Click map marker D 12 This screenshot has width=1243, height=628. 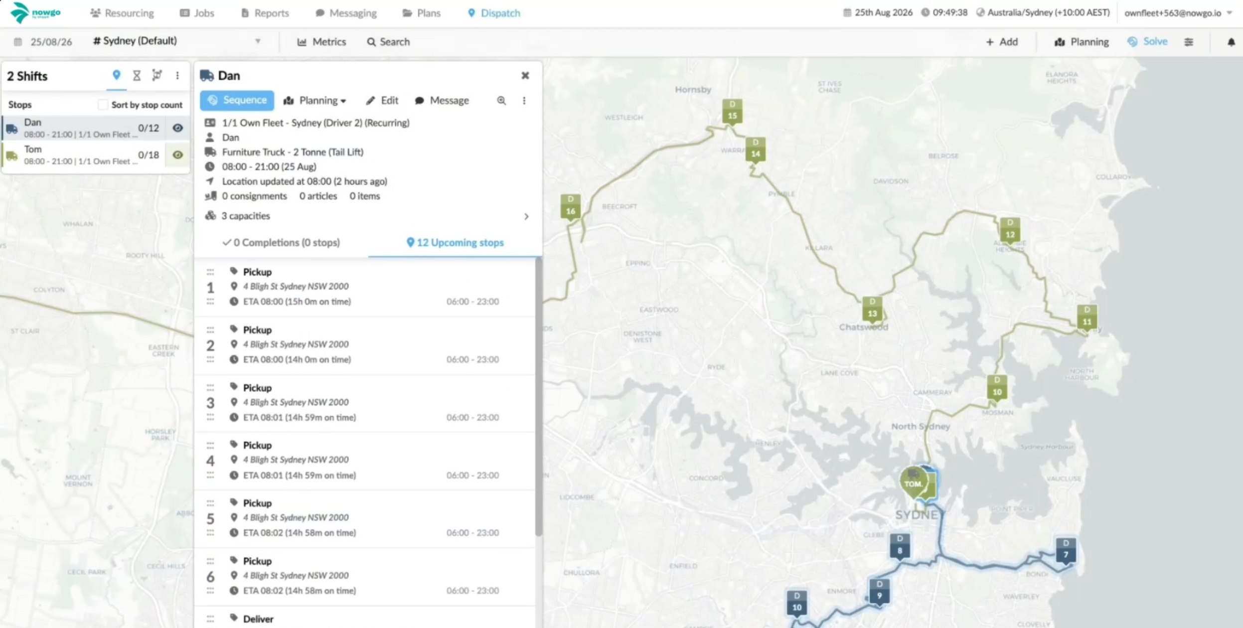(1010, 230)
